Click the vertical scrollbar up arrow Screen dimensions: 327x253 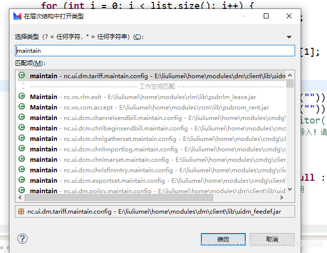point(290,75)
